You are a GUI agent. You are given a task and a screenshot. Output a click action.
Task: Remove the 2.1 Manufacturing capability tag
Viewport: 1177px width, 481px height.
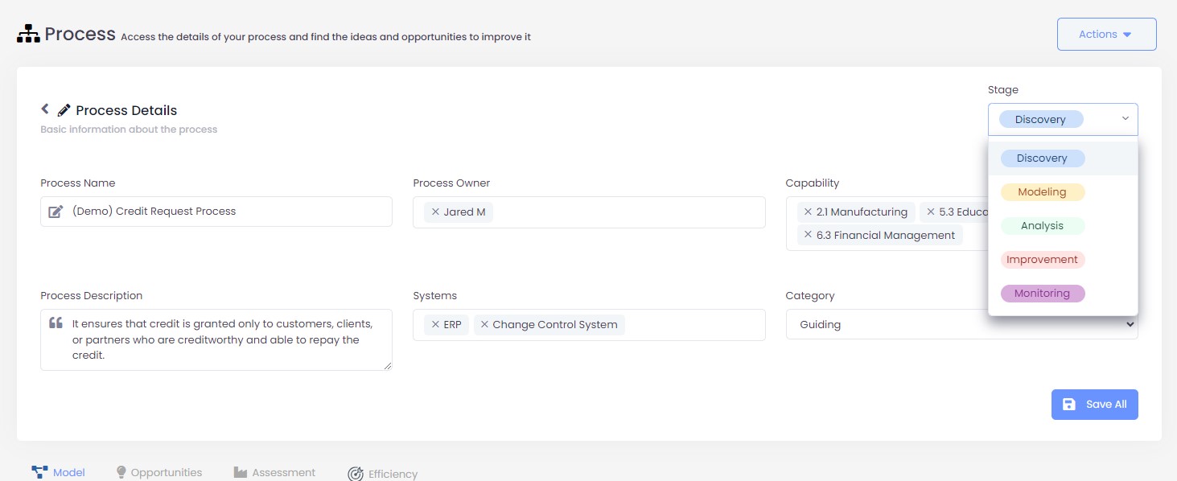coord(808,212)
